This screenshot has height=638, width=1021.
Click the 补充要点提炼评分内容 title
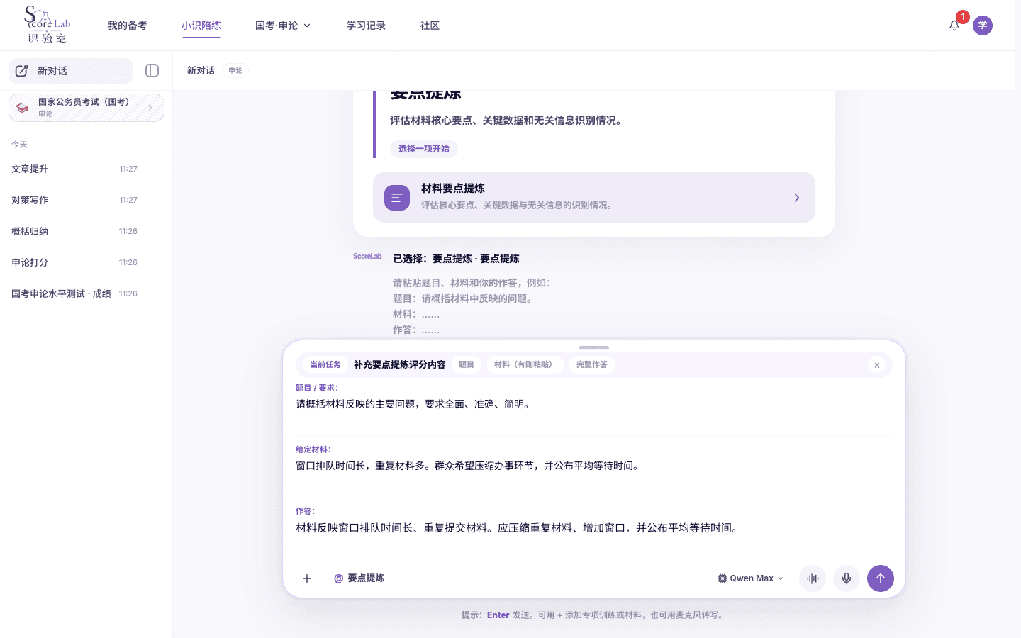(400, 365)
